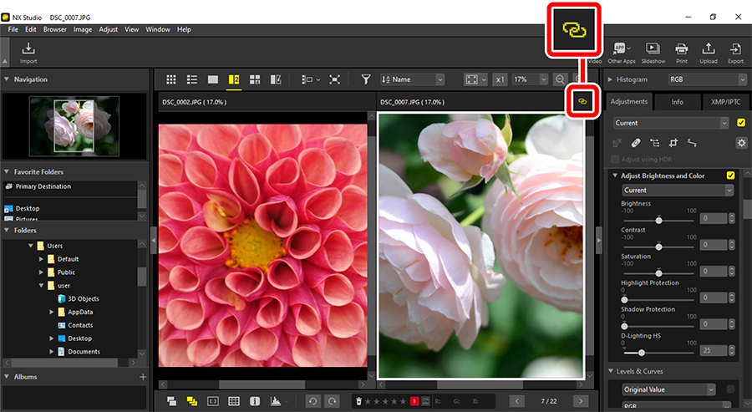Select the 4-image comparison view
Viewport: 752px width, 412px height.
pos(255,79)
